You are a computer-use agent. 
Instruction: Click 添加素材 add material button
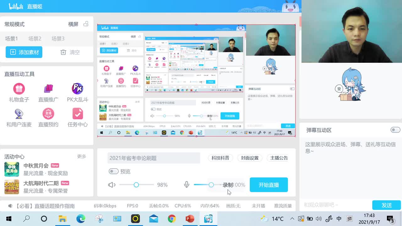pyautogui.click(x=24, y=52)
